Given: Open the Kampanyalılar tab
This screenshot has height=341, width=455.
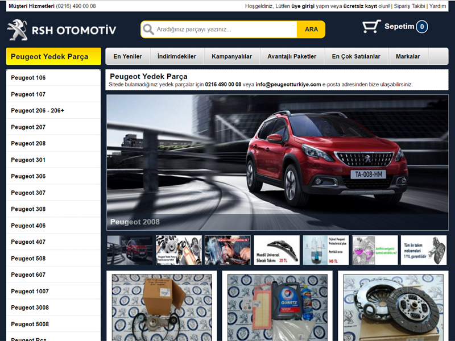Looking at the screenshot, I should [x=232, y=56].
